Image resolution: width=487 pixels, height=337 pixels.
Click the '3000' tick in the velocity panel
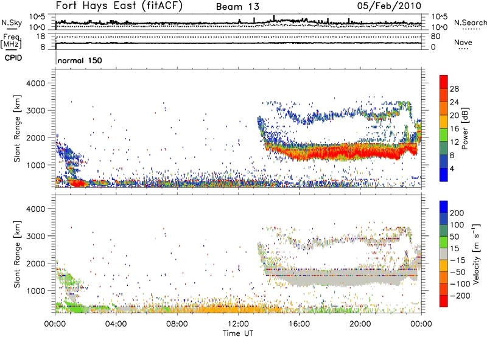pyautogui.click(x=35, y=237)
